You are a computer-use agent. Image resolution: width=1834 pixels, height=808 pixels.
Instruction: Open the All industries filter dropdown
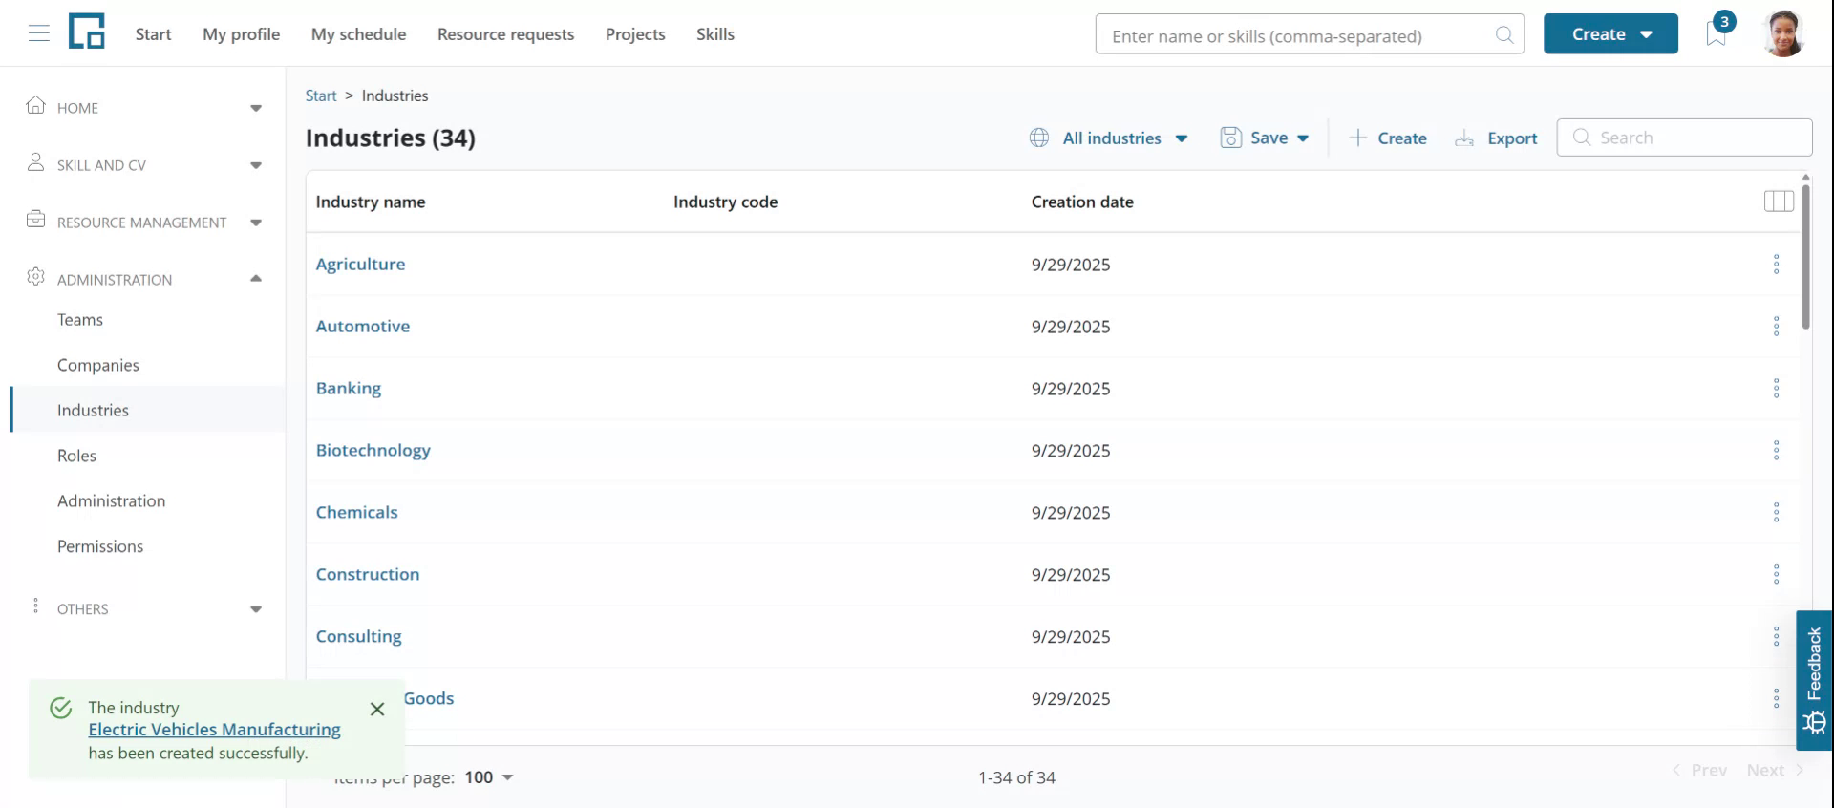[x=1109, y=138]
